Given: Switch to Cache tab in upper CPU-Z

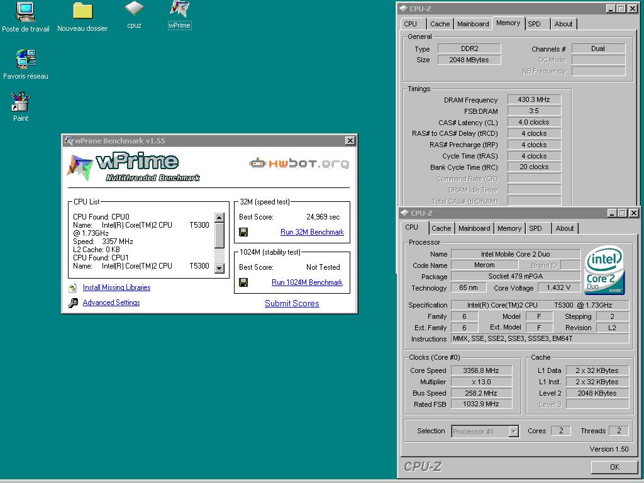Looking at the screenshot, I should tap(440, 24).
